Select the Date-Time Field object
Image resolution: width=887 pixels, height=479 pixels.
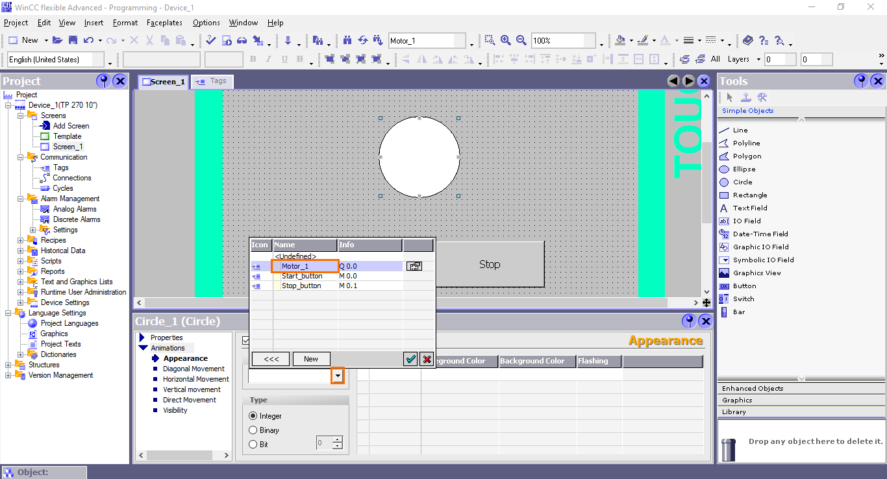760,234
